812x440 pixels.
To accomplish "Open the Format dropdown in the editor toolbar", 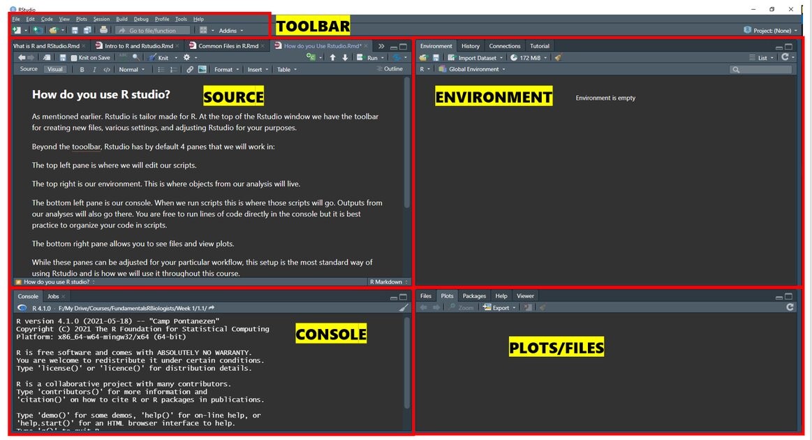I will pyautogui.click(x=225, y=69).
